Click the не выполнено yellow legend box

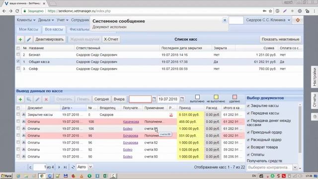point(216,97)
